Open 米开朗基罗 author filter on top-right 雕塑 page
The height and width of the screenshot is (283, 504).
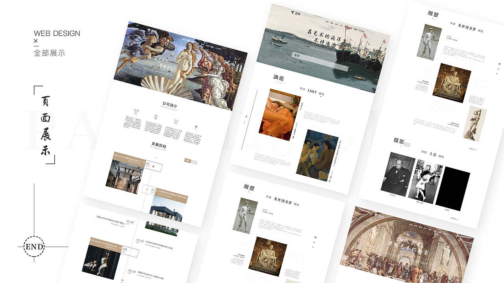467,27
